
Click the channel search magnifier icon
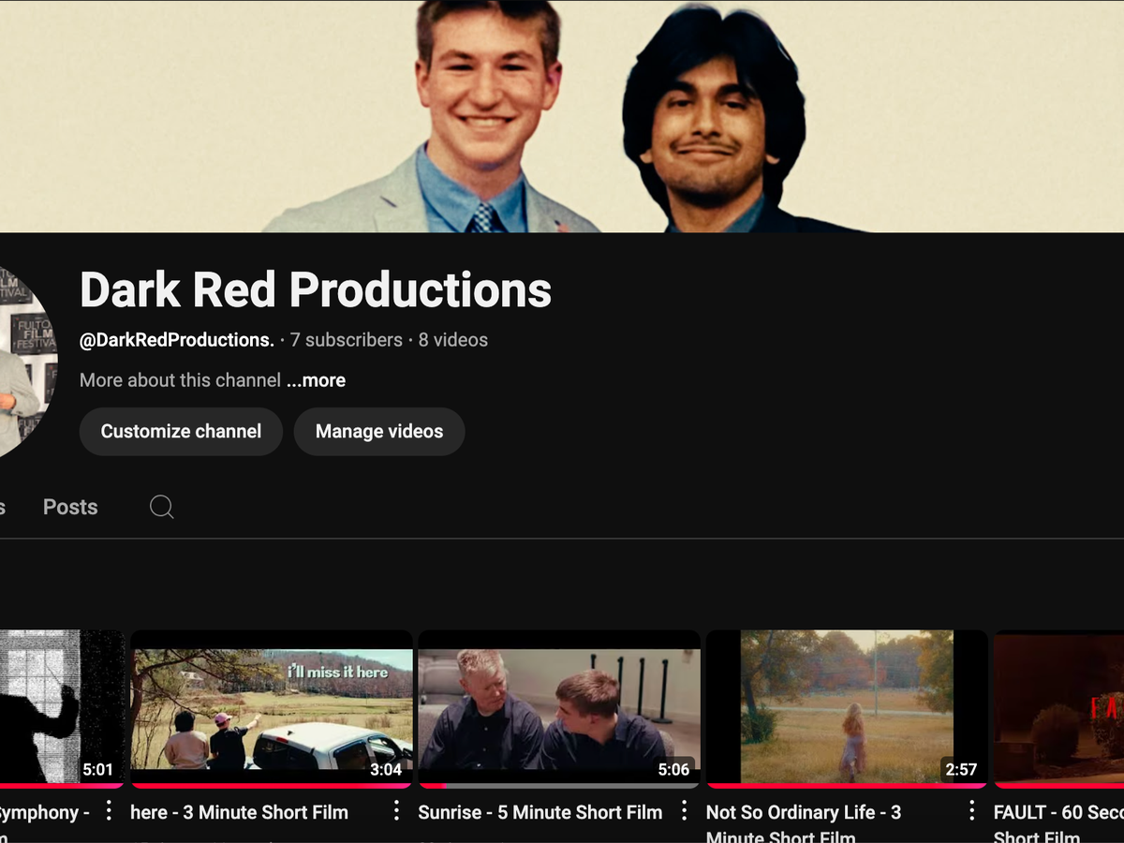[x=161, y=507]
